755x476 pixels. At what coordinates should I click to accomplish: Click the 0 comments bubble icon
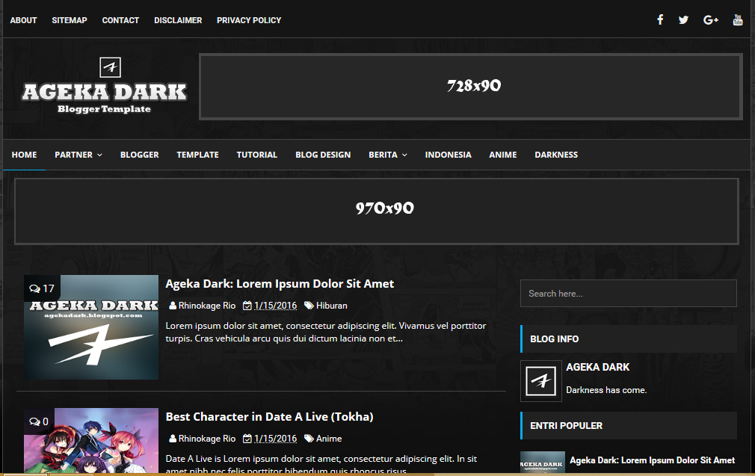[x=34, y=421]
